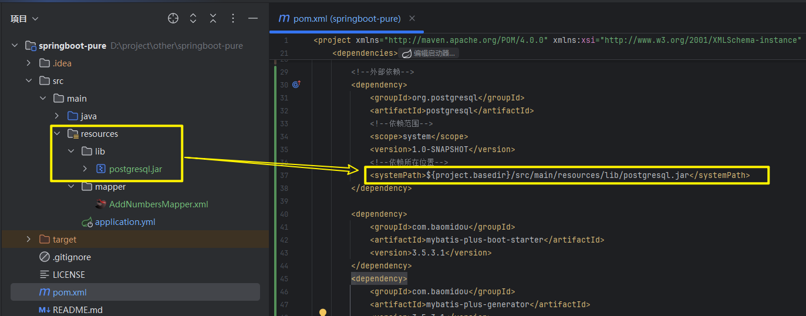Expand postgresql.jar archive node

tap(85, 169)
